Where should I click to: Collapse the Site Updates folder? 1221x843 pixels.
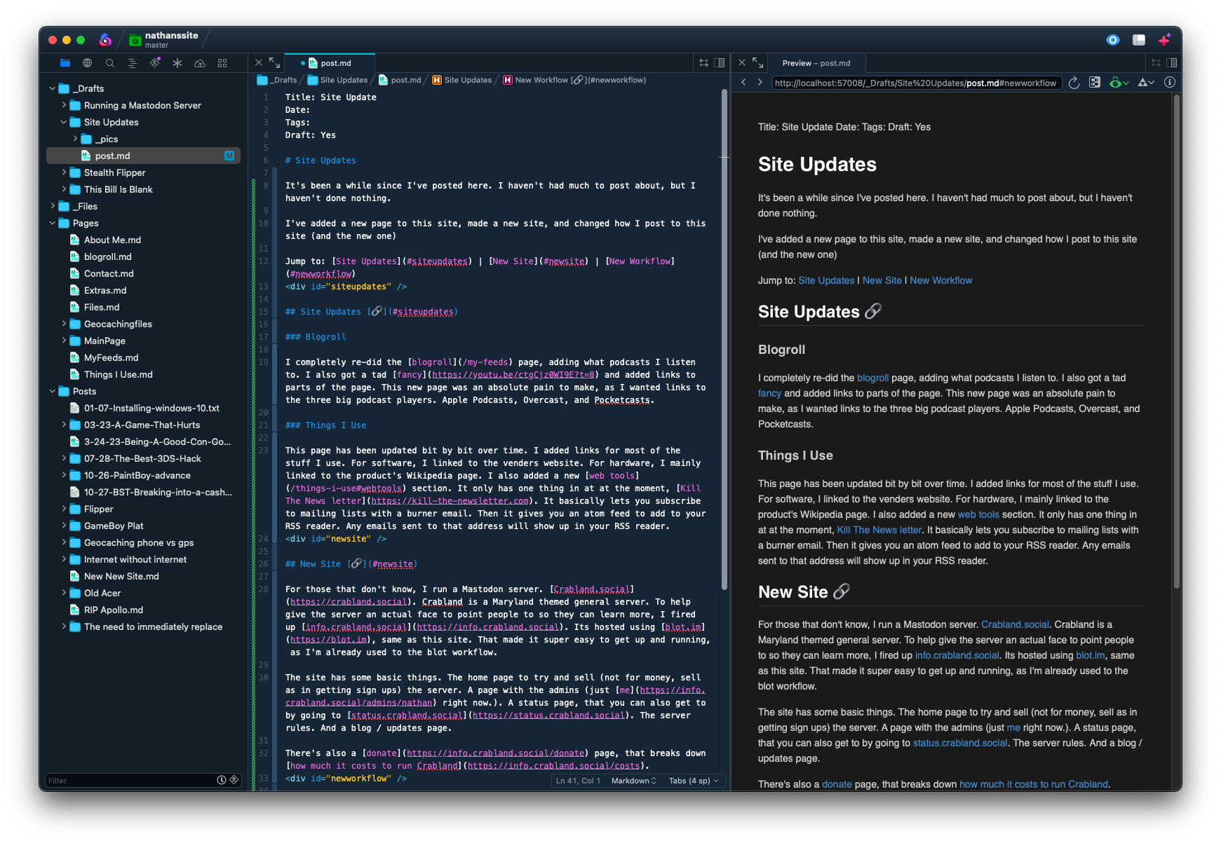click(x=64, y=122)
